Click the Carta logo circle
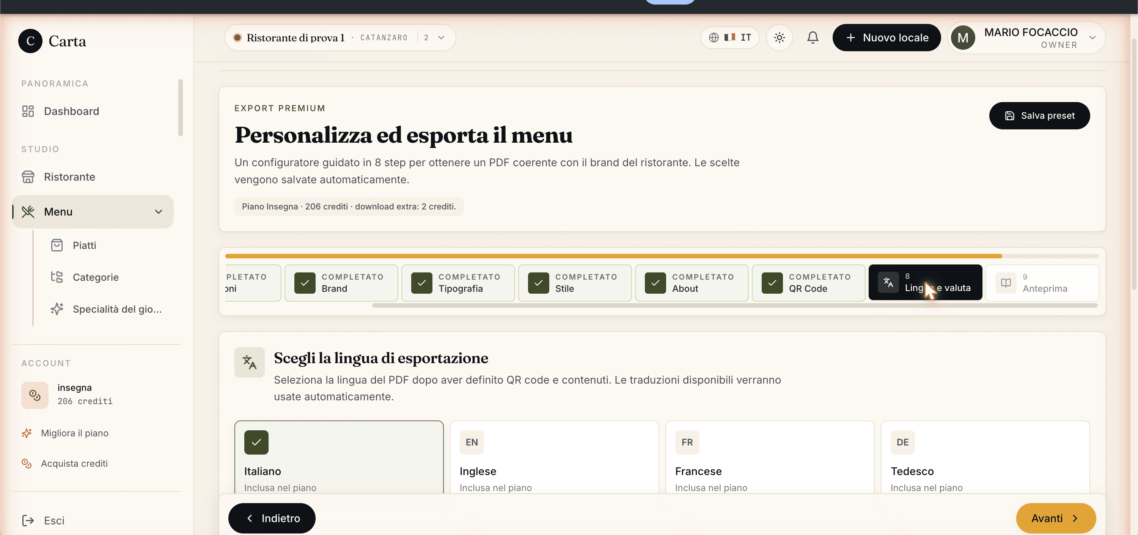The width and height of the screenshot is (1138, 535). click(30, 41)
